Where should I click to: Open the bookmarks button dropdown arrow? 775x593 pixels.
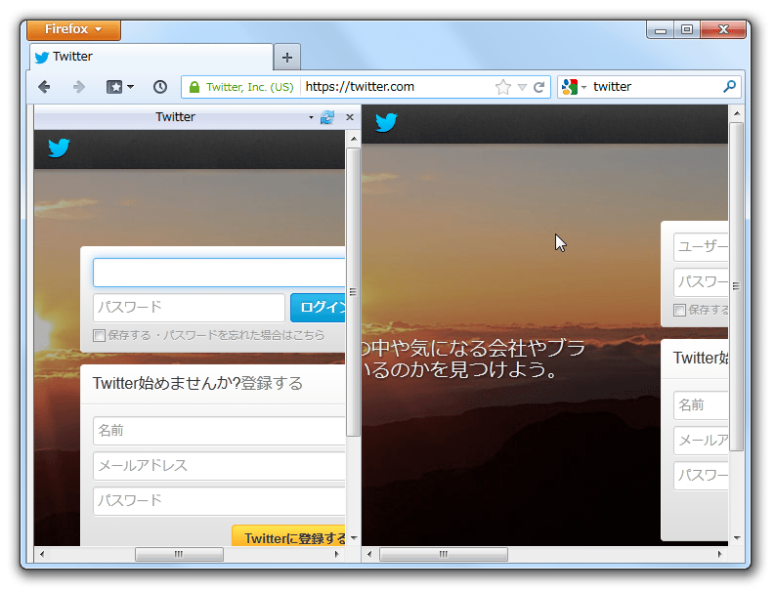point(131,87)
